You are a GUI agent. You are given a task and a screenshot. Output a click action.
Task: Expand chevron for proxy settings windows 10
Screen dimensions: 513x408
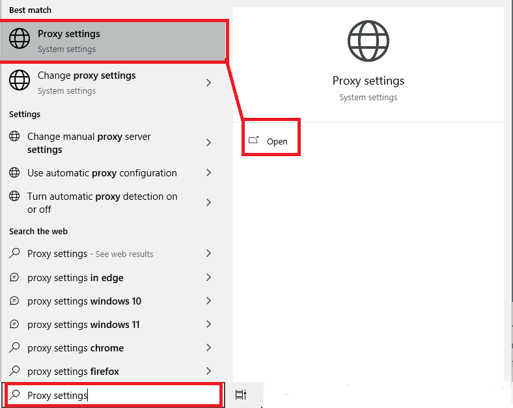pos(208,301)
